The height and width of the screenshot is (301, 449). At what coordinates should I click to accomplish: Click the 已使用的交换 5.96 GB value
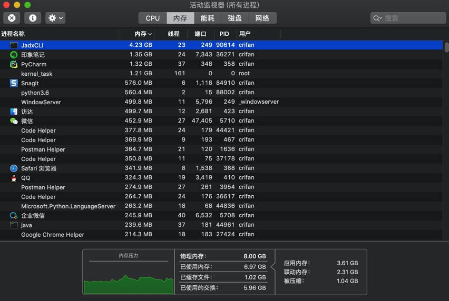[255, 288]
